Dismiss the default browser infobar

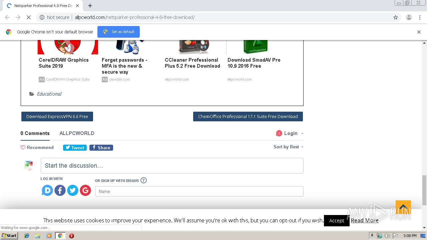coord(419,32)
